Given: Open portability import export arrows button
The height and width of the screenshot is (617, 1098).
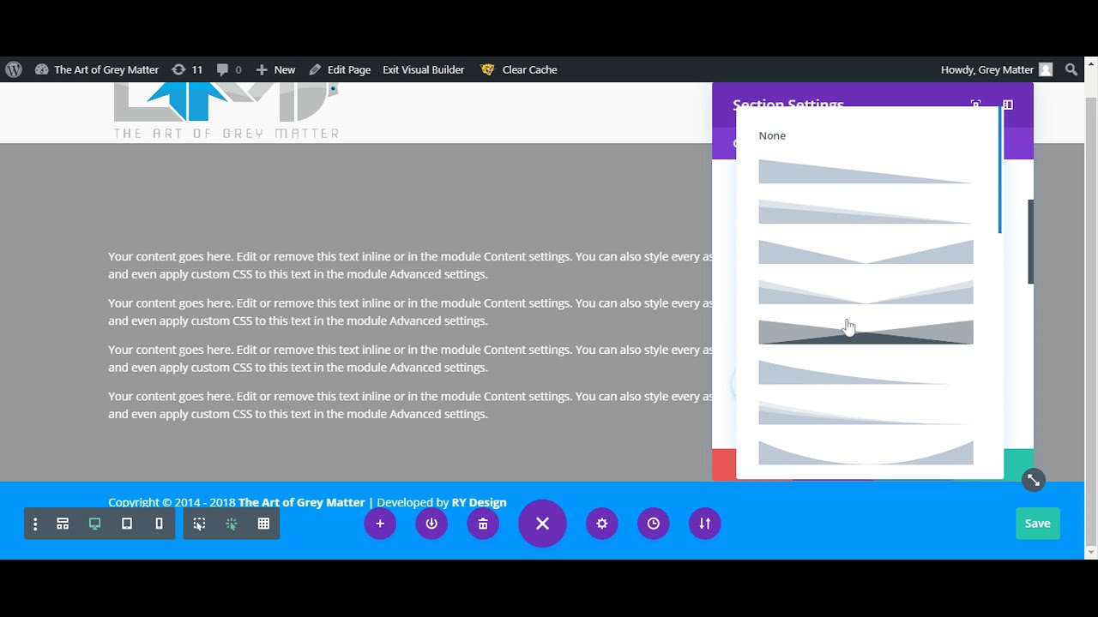Looking at the screenshot, I should point(704,524).
